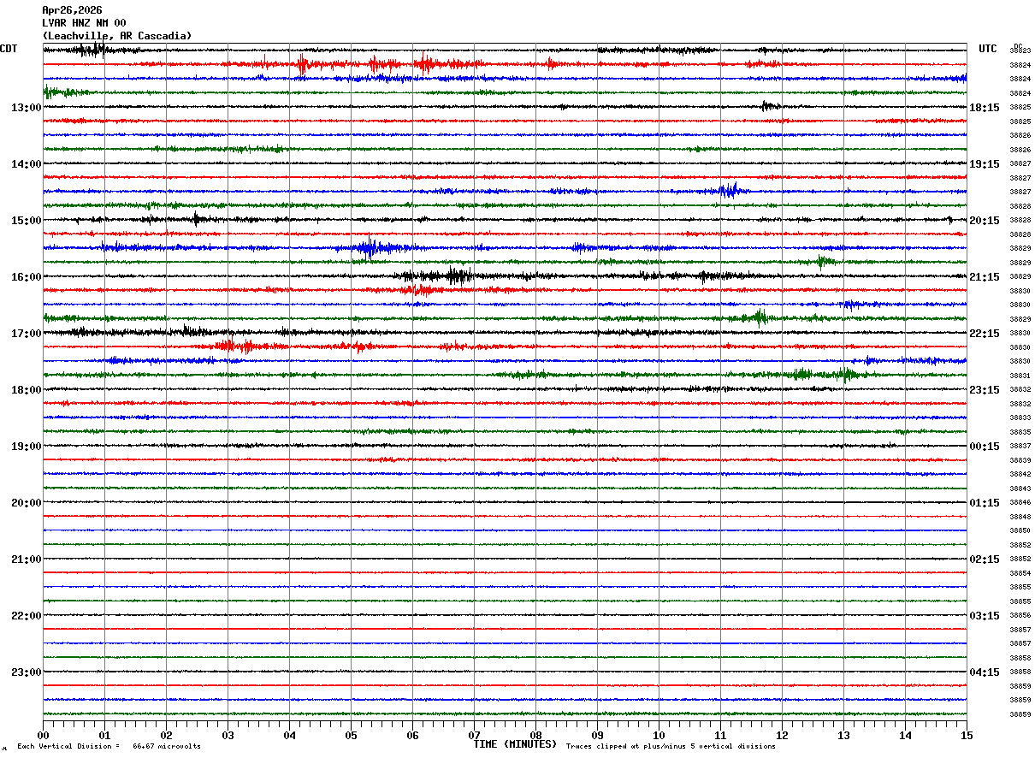Select the DC offset value 38837
The width and height of the screenshot is (1035, 758).
[x=1020, y=446]
